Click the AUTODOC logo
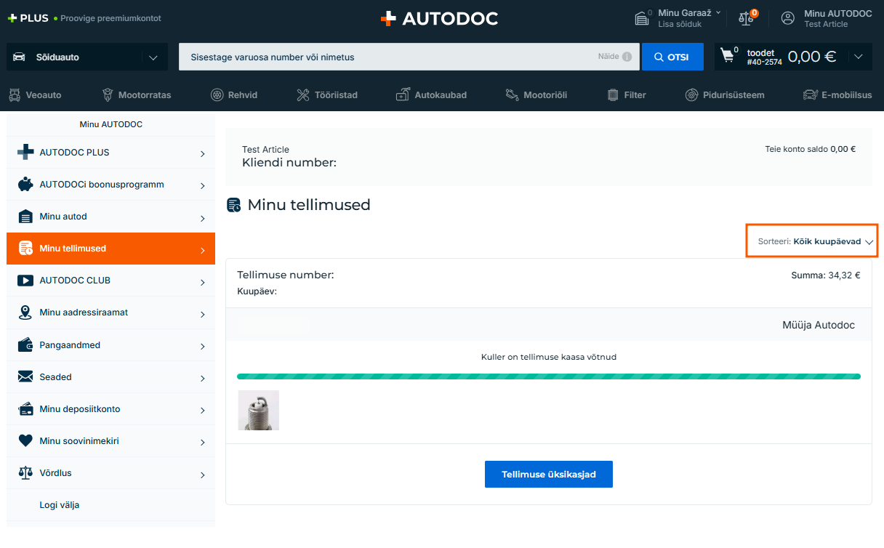The width and height of the screenshot is (884, 548). point(440,19)
